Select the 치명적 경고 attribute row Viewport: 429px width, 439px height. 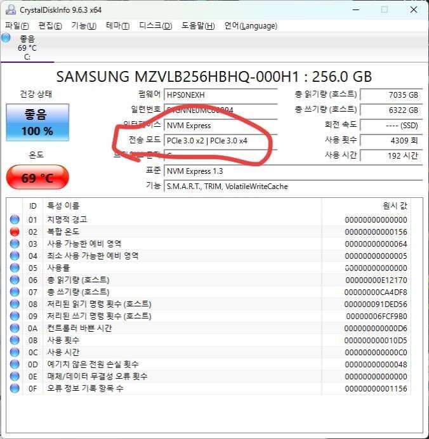(x=209, y=219)
